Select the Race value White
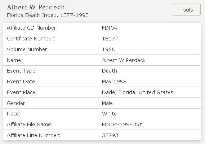205x144 pixels. (x=109, y=114)
